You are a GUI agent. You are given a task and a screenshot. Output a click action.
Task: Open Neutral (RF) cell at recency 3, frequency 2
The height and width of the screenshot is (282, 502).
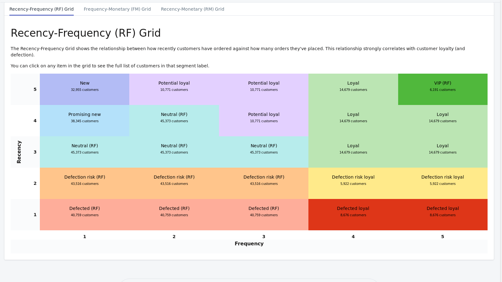[x=174, y=152]
